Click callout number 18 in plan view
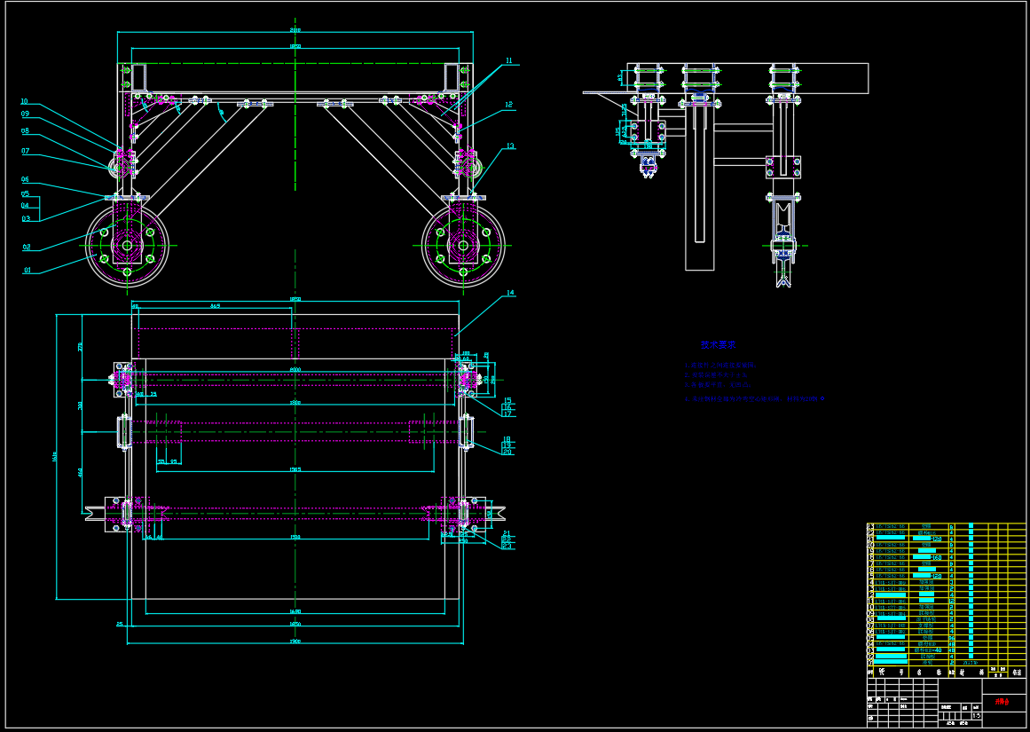 (507, 439)
